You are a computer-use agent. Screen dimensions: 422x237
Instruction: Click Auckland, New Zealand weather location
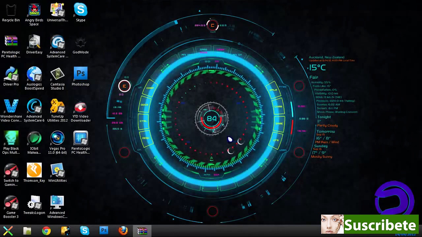[x=326, y=57]
